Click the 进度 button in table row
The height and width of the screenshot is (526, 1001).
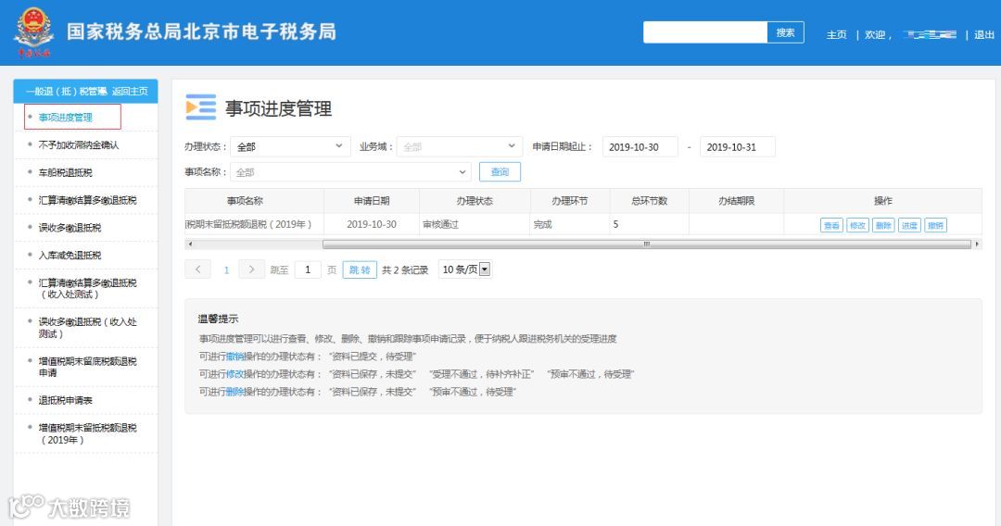tap(909, 225)
